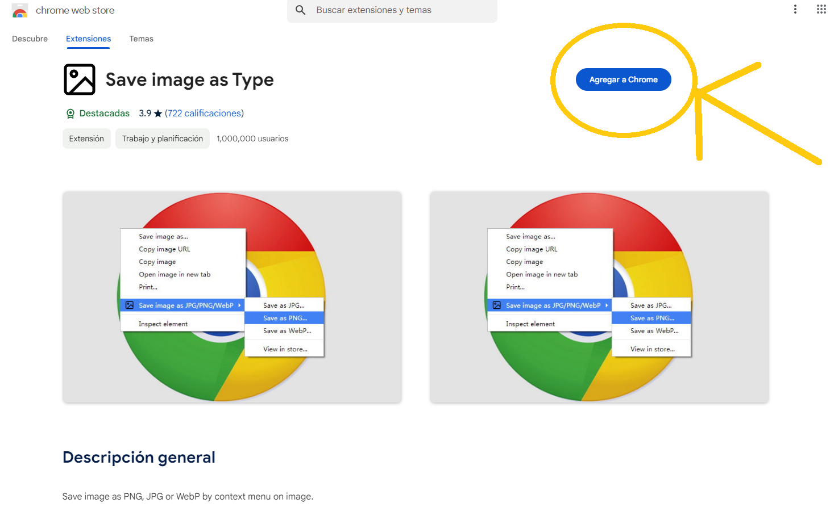Click the chrome web store title text
This screenshot has height=516, width=830.
point(75,10)
